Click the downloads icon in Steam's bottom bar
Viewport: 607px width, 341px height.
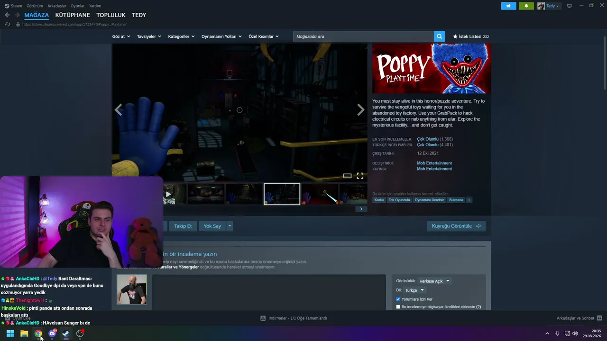263,318
